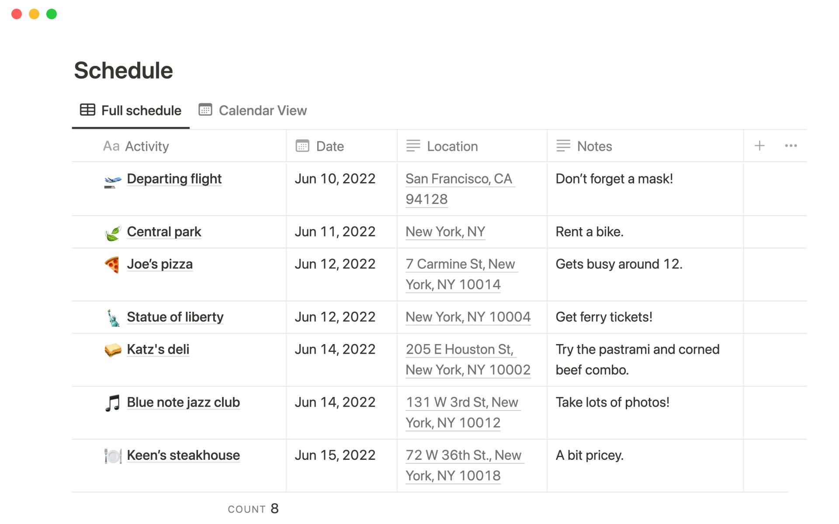Click the music note icon for jazz club
839x524 pixels.
pyautogui.click(x=113, y=403)
